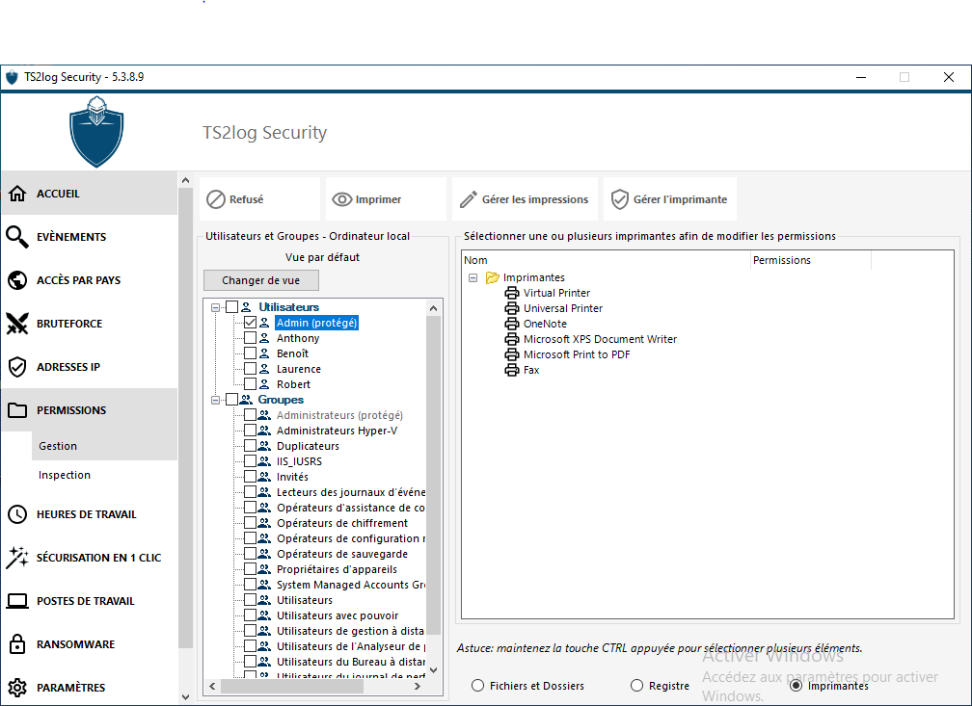972x706 pixels.
Task: Click the eye icon on Imprimer
Action: [x=342, y=199]
